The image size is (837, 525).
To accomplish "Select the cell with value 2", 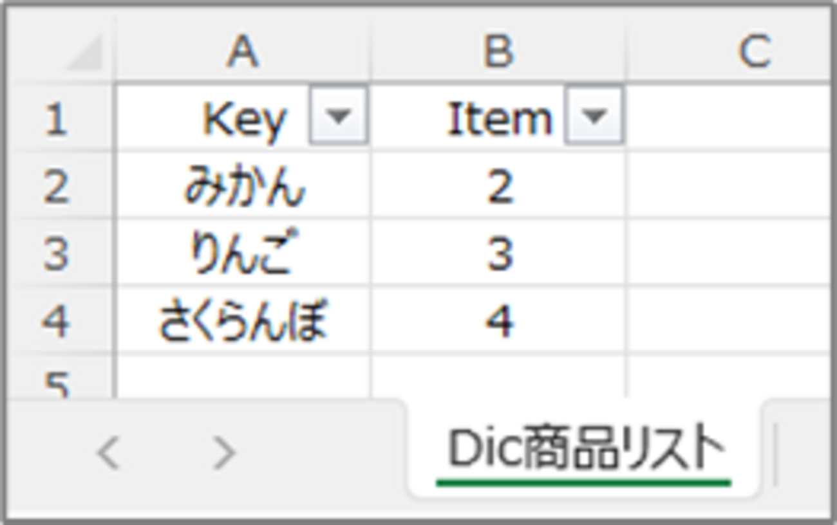I will point(498,187).
